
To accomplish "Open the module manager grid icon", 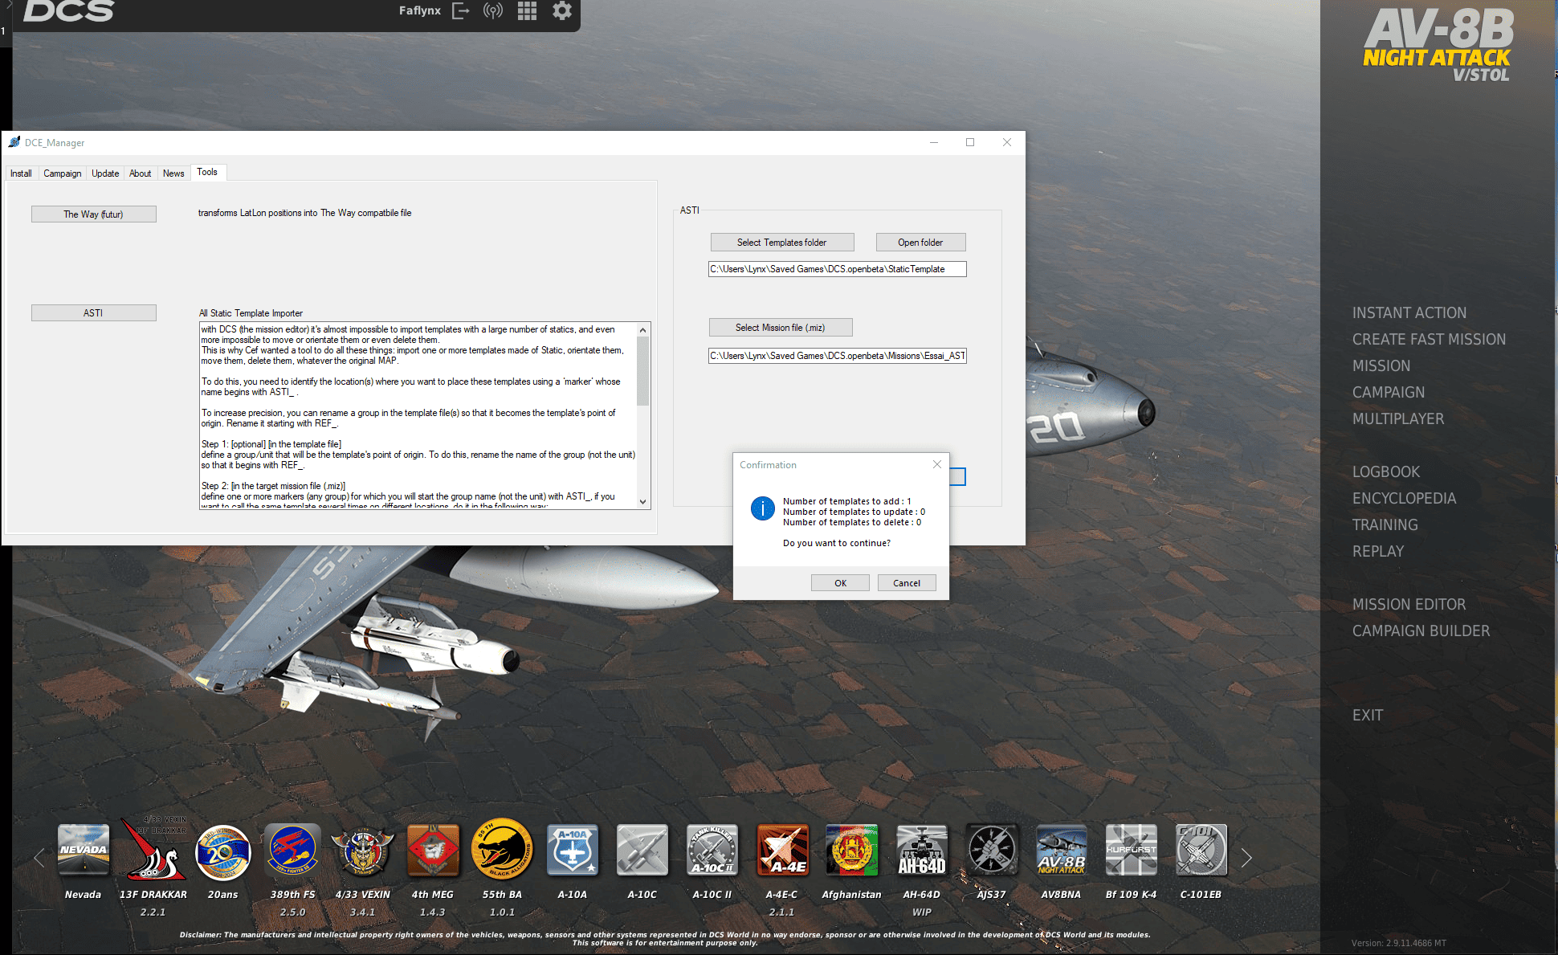I will 527,11.
